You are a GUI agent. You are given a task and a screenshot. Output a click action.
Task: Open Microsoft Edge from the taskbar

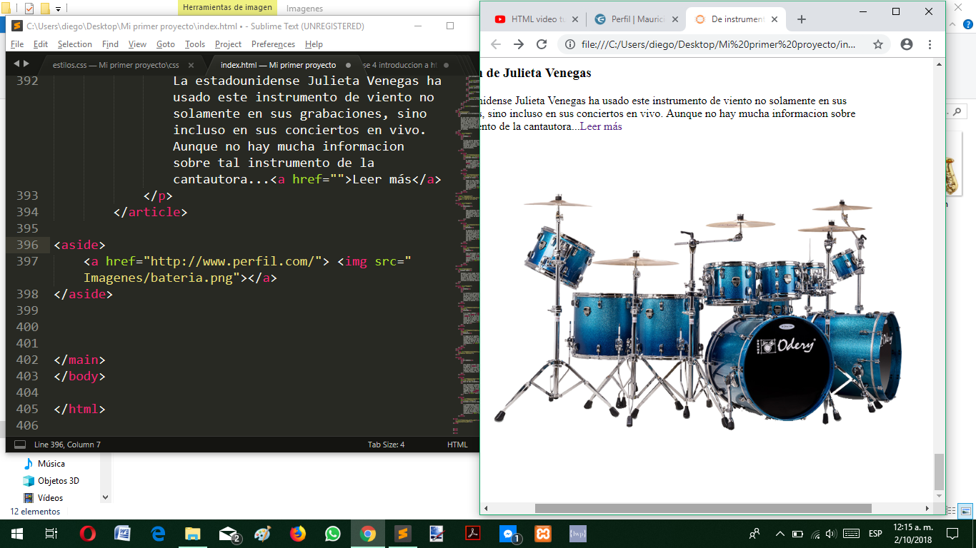(158, 534)
